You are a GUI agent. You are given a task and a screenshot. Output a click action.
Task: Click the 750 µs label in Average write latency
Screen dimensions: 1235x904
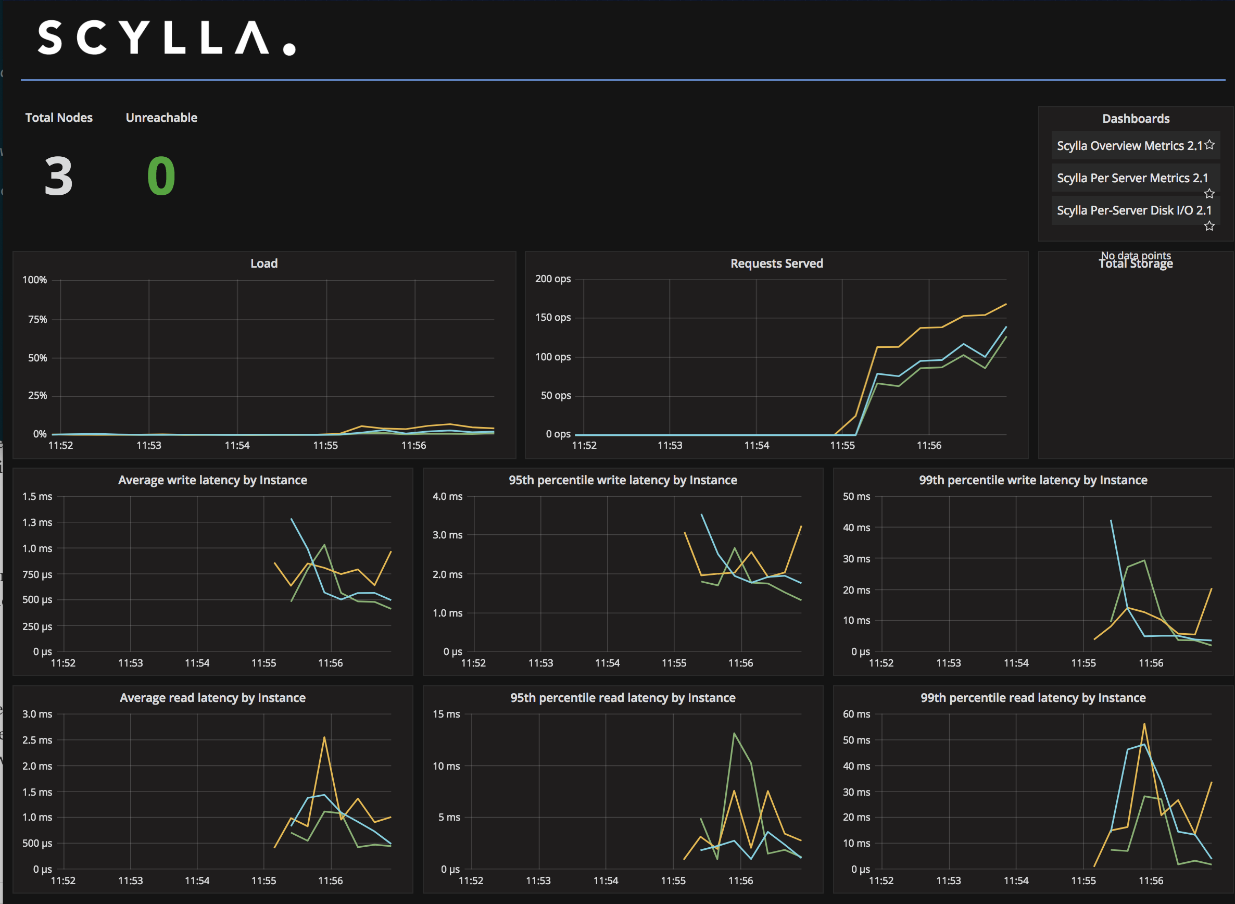[x=37, y=574]
